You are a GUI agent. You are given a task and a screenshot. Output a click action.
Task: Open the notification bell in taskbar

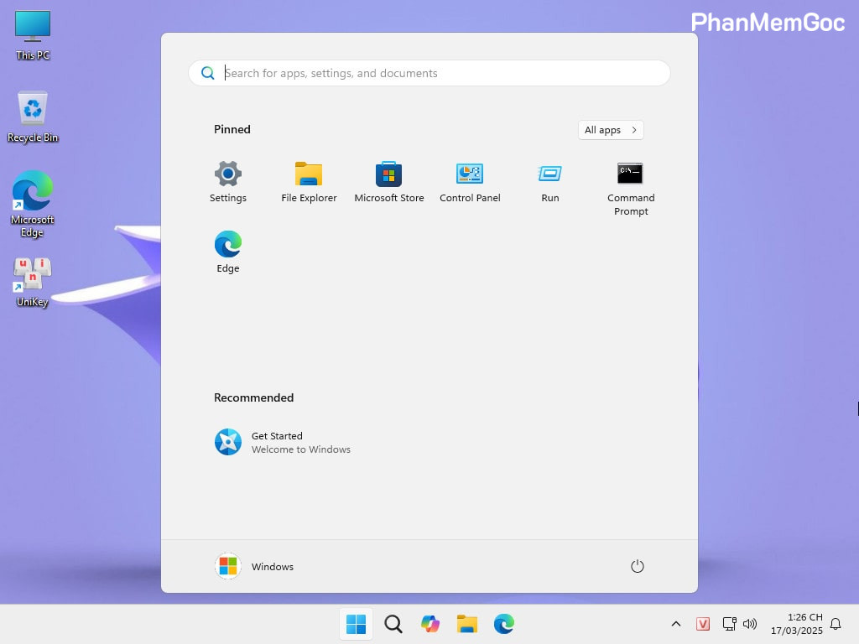836,624
